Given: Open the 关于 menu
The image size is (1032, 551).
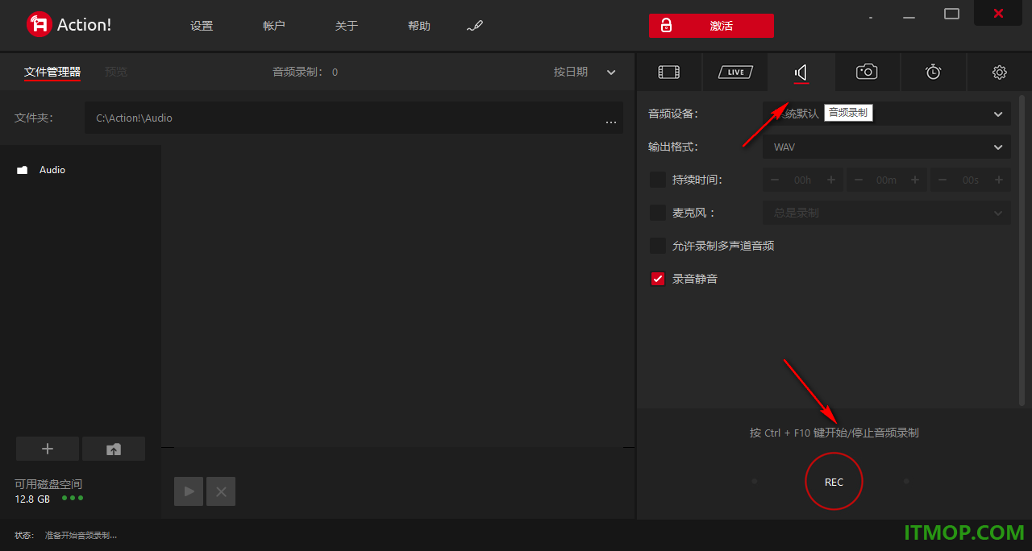Looking at the screenshot, I should point(347,26).
